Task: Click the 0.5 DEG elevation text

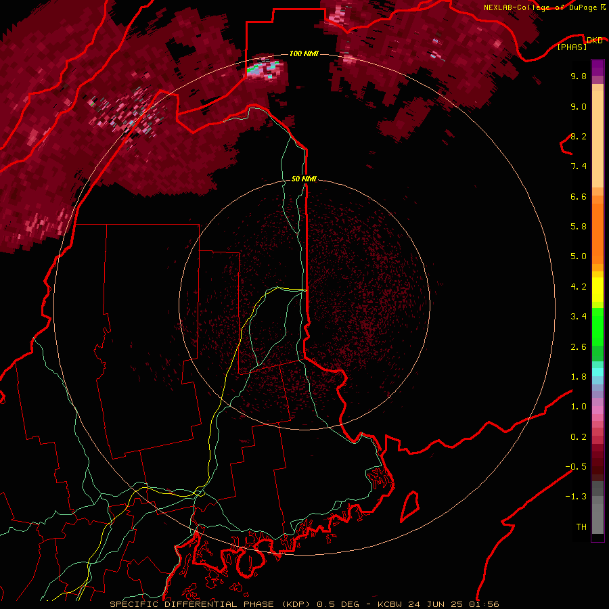Action: pos(338,604)
